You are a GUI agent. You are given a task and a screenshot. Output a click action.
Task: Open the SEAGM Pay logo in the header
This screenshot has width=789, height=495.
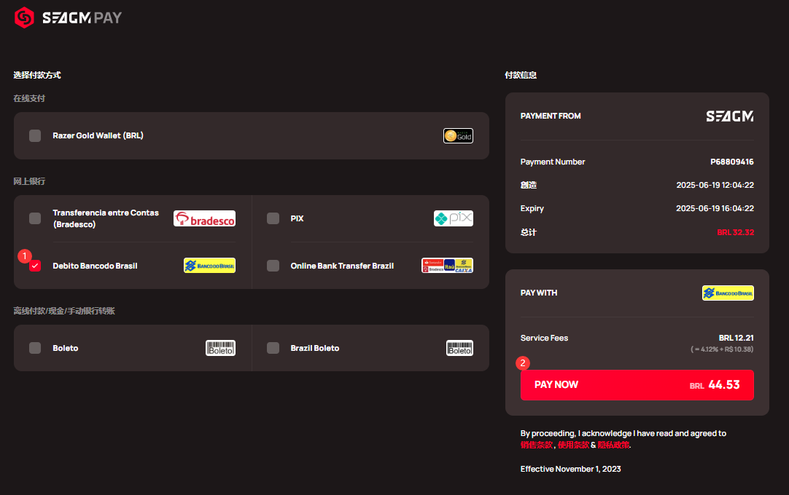(68, 17)
